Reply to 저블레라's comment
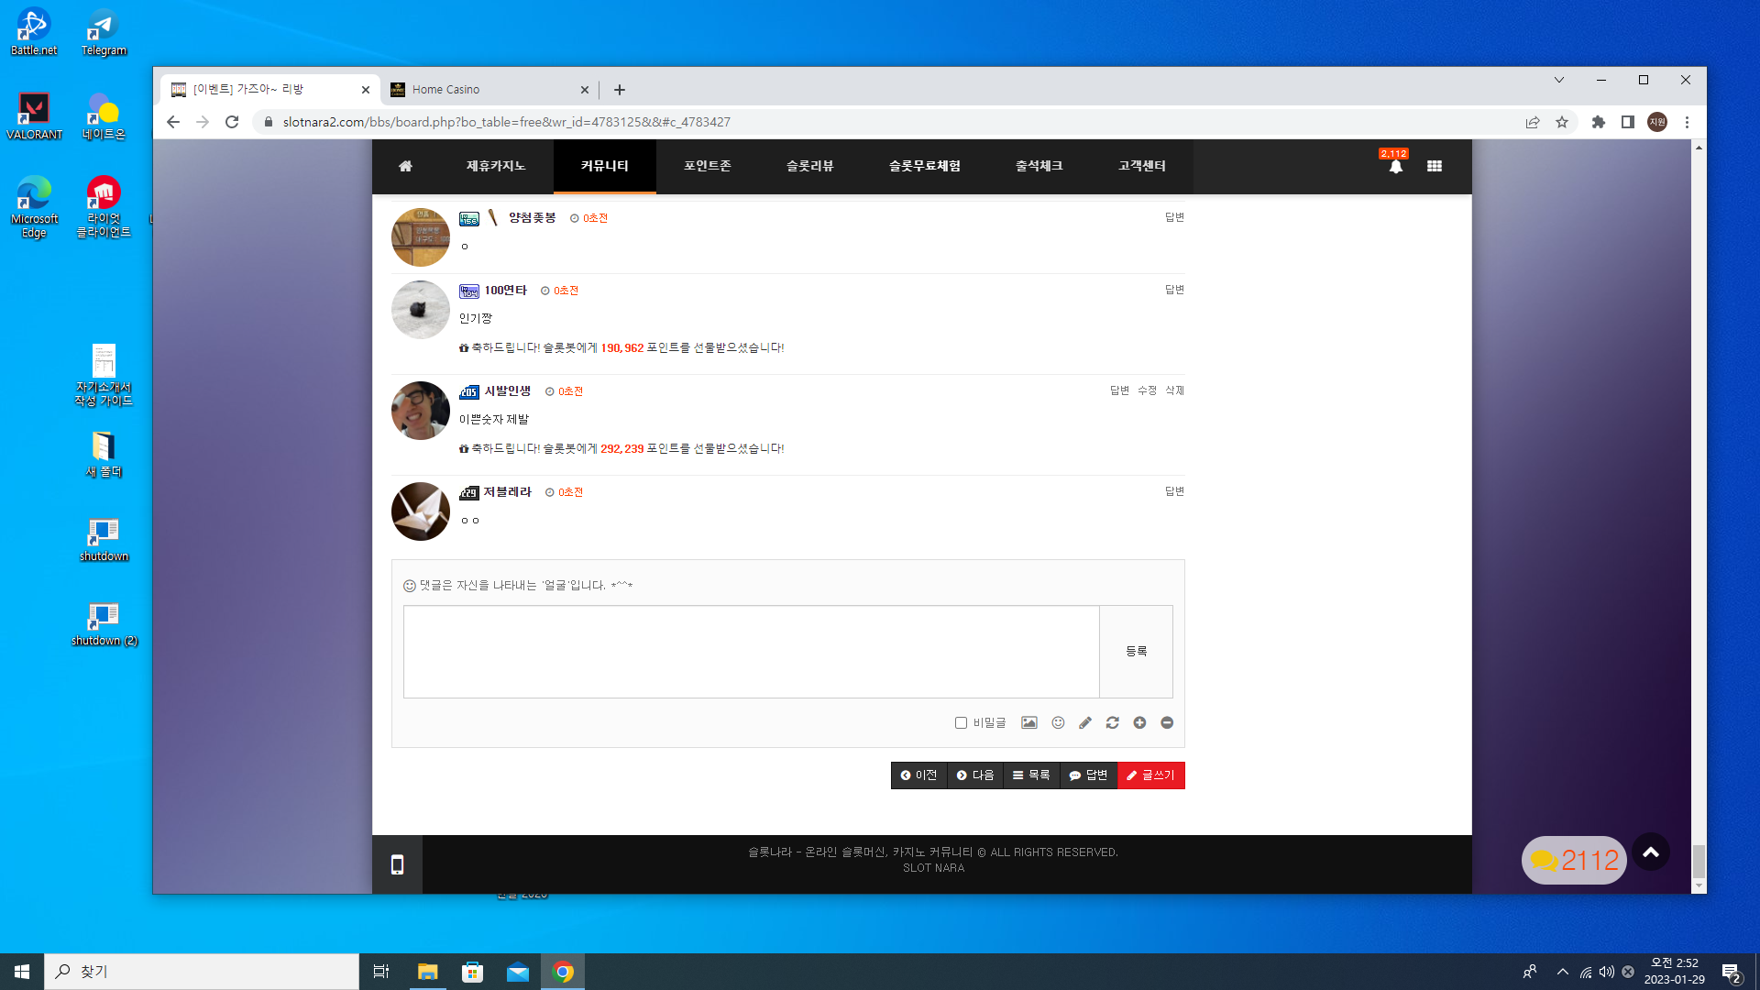This screenshot has width=1760, height=990. [1174, 491]
